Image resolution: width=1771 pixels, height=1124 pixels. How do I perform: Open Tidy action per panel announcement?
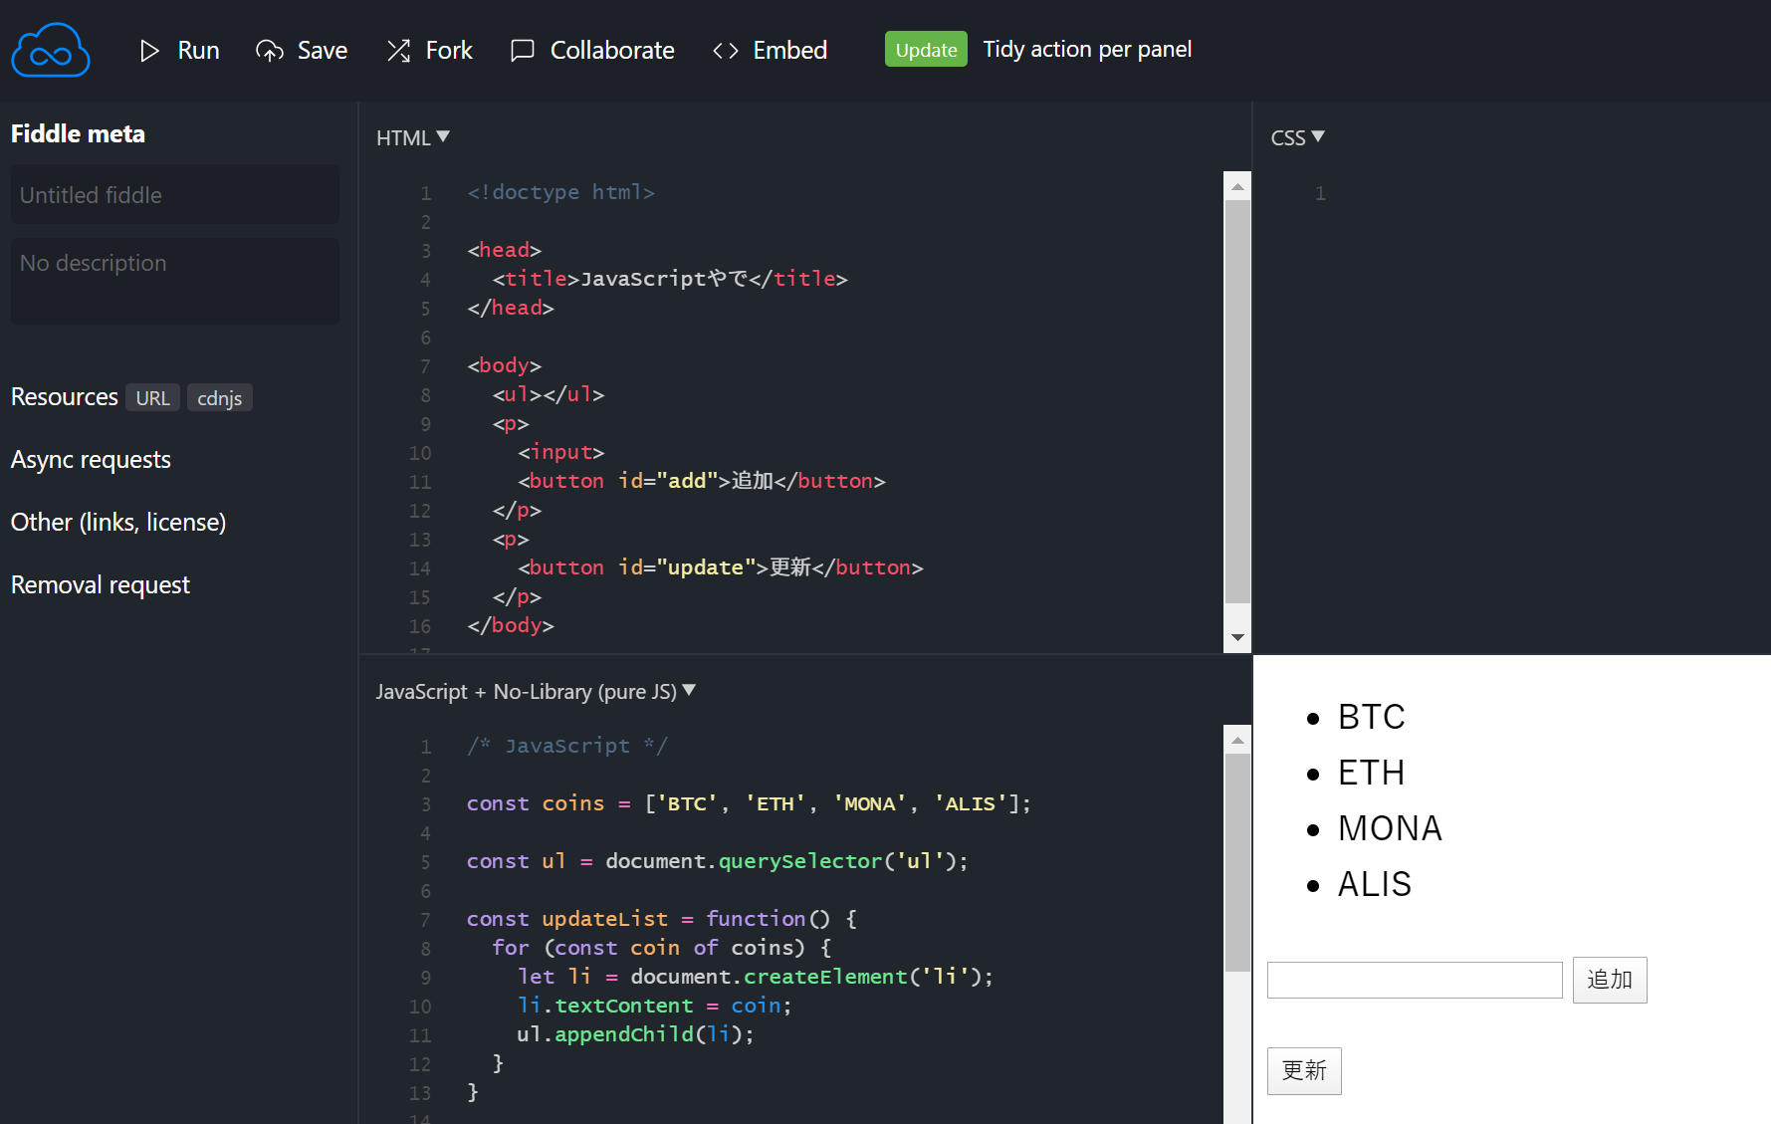[1087, 50]
